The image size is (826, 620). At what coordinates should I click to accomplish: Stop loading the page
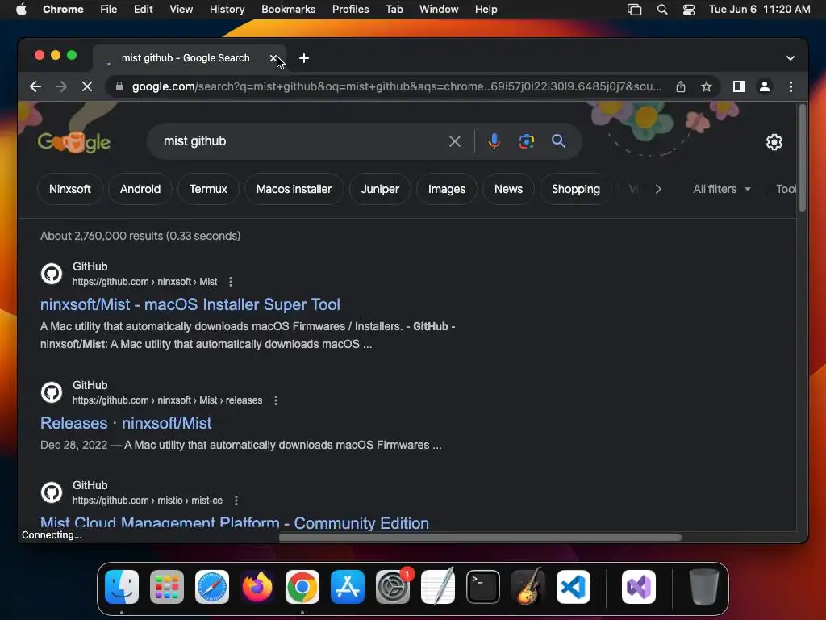pyautogui.click(x=87, y=86)
